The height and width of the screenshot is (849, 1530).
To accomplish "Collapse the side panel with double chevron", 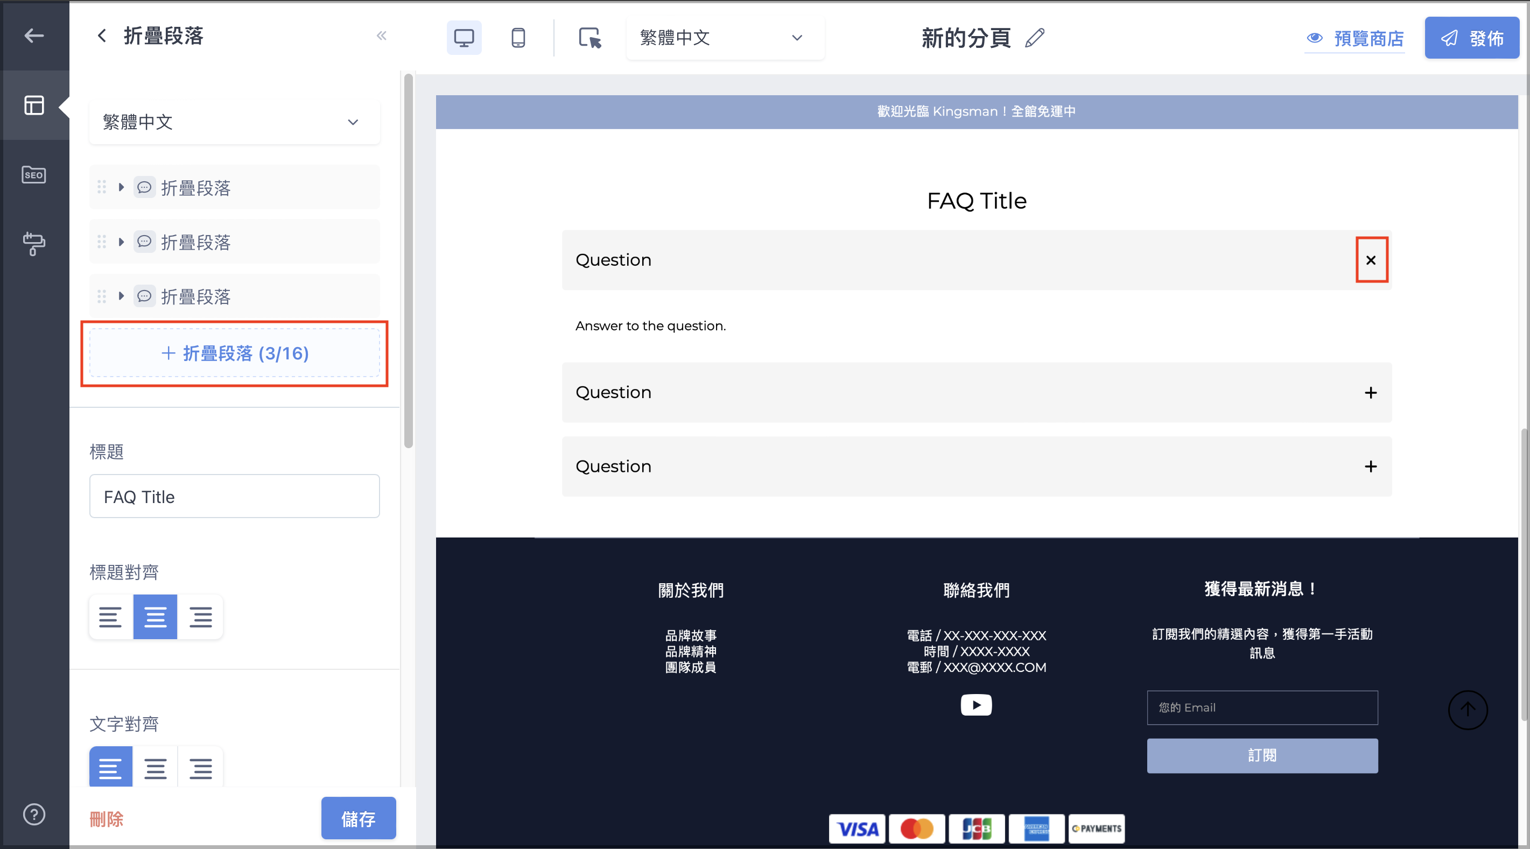I will coord(381,36).
